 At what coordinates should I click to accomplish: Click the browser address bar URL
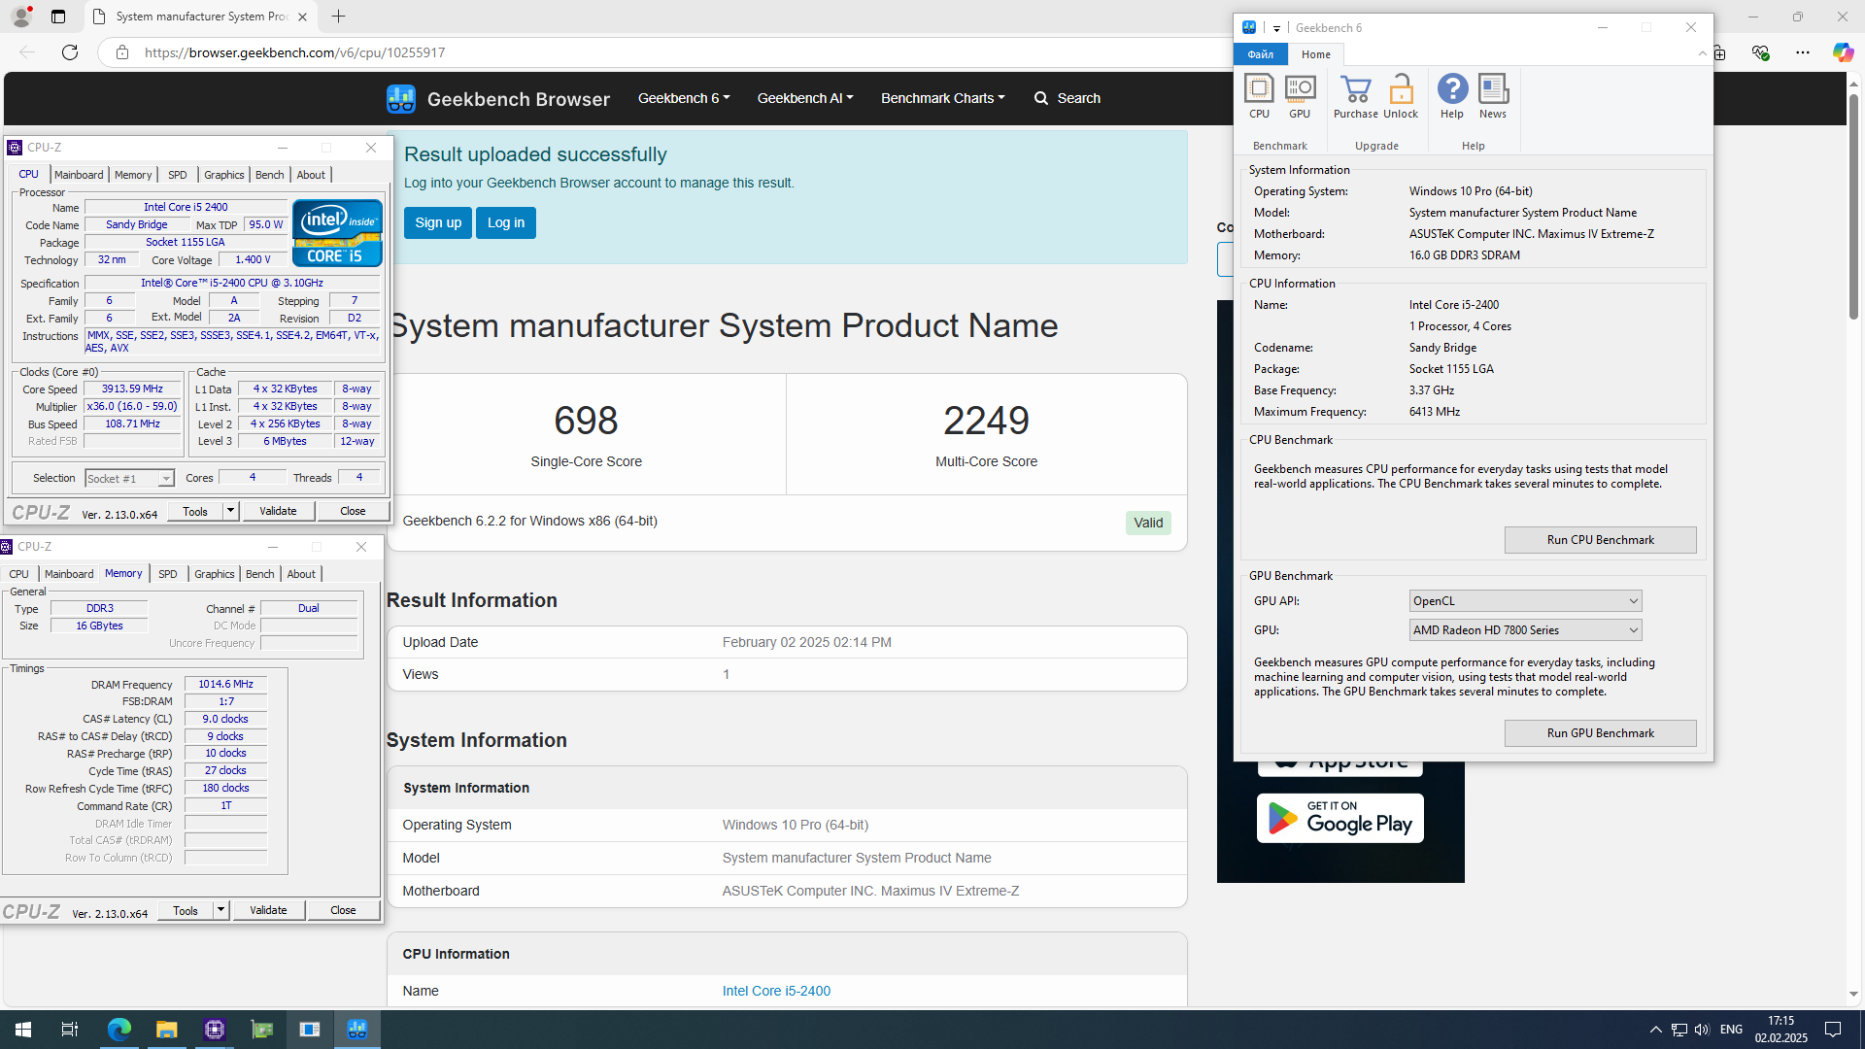[x=294, y=52]
